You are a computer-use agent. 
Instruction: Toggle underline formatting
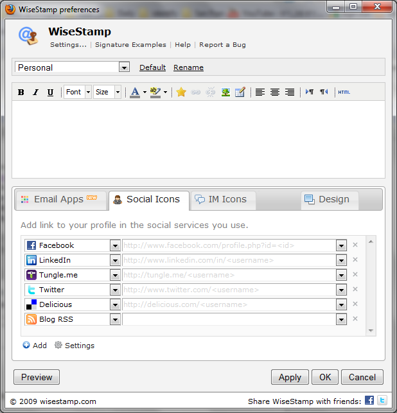[x=50, y=92]
